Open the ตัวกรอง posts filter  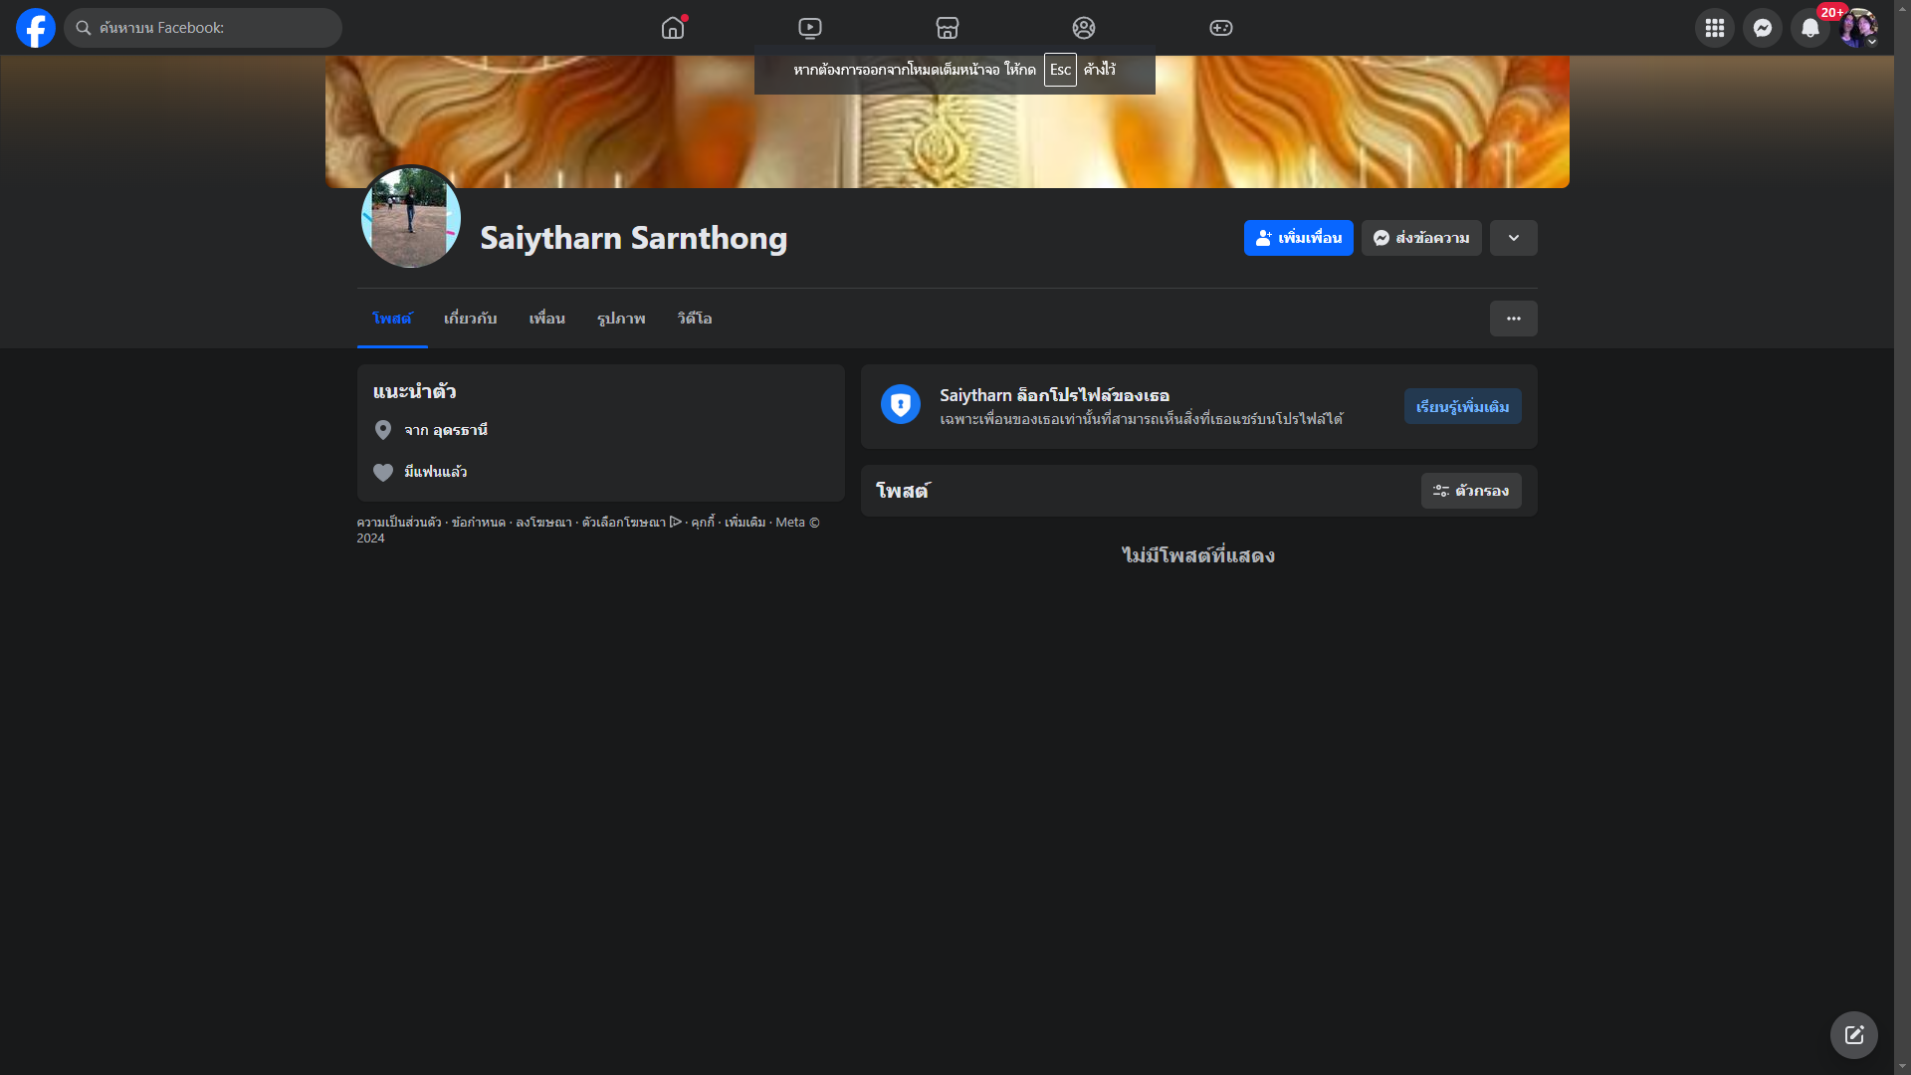point(1471,491)
